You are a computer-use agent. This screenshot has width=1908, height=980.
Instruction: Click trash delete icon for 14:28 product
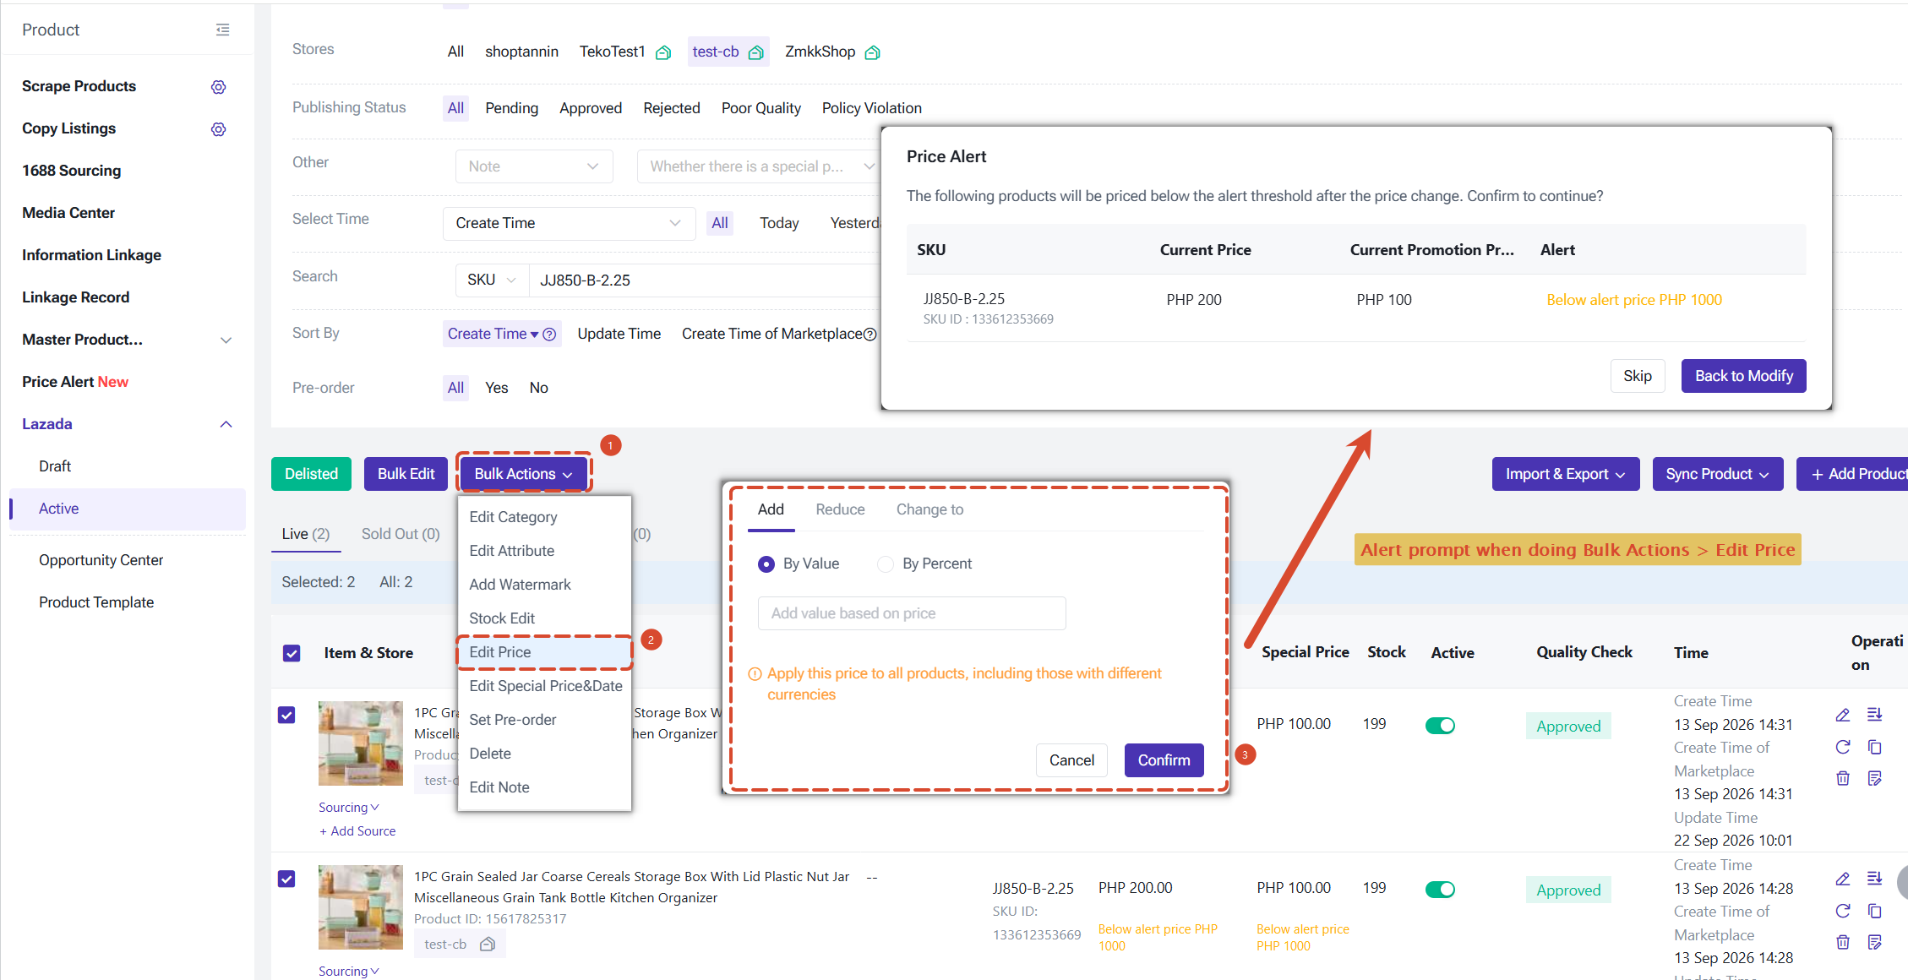(x=1843, y=942)
